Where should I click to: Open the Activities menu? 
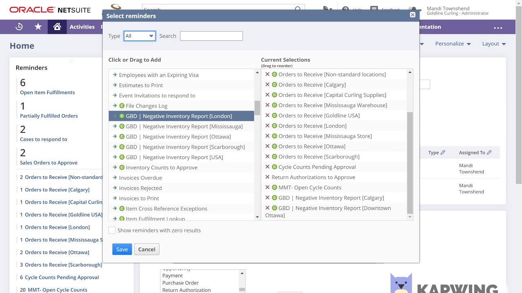82,27
